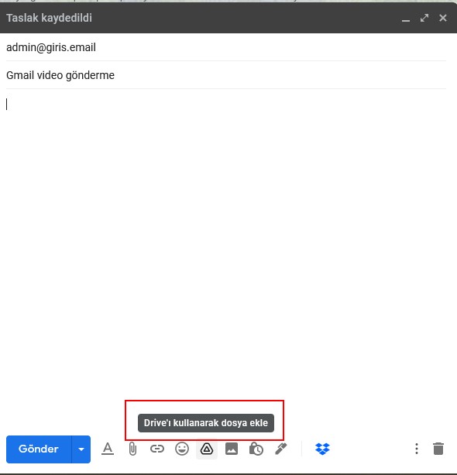The image size is (457, 475).
Task: Expand compose window to full screen
Action: pyautogui.click(x=424, y=18)
